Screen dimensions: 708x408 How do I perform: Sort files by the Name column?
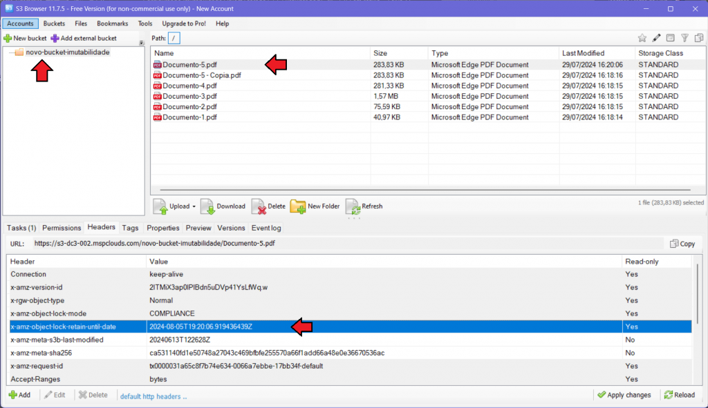tap(261, 53)
